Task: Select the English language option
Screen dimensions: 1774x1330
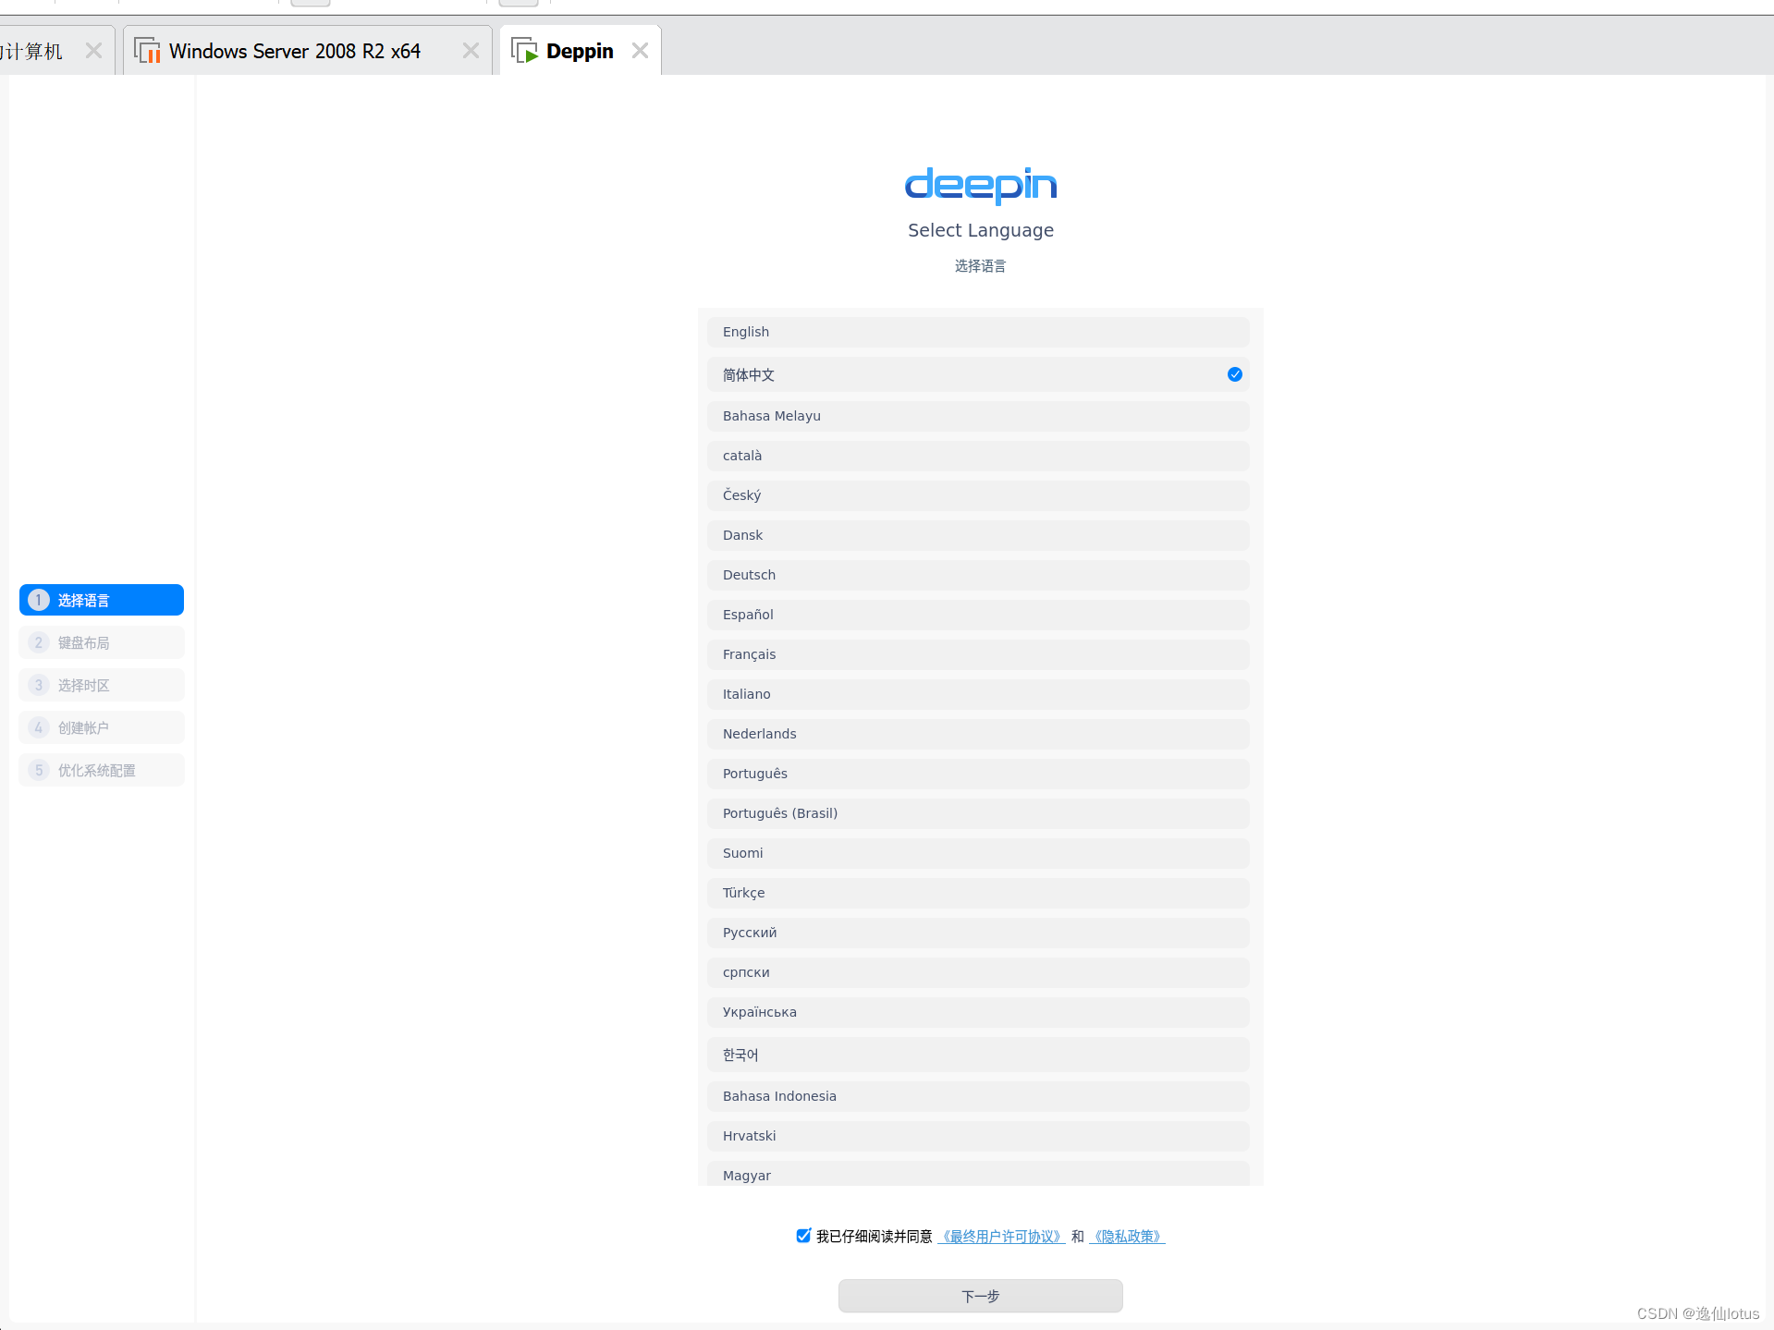Action: (x=977, y=332)
